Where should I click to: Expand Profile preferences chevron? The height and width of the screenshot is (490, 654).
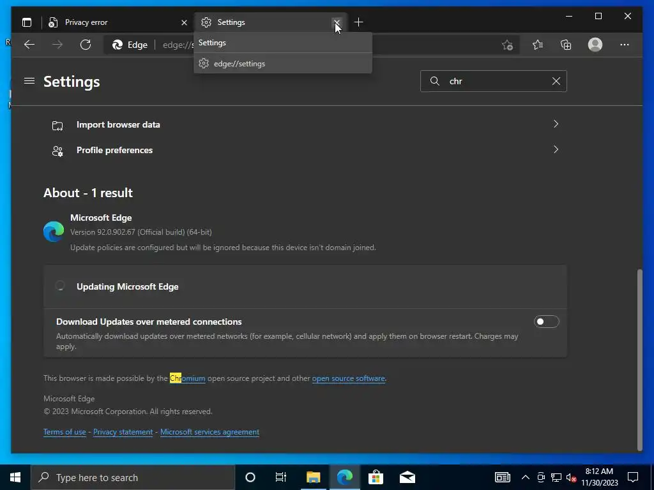556,149
